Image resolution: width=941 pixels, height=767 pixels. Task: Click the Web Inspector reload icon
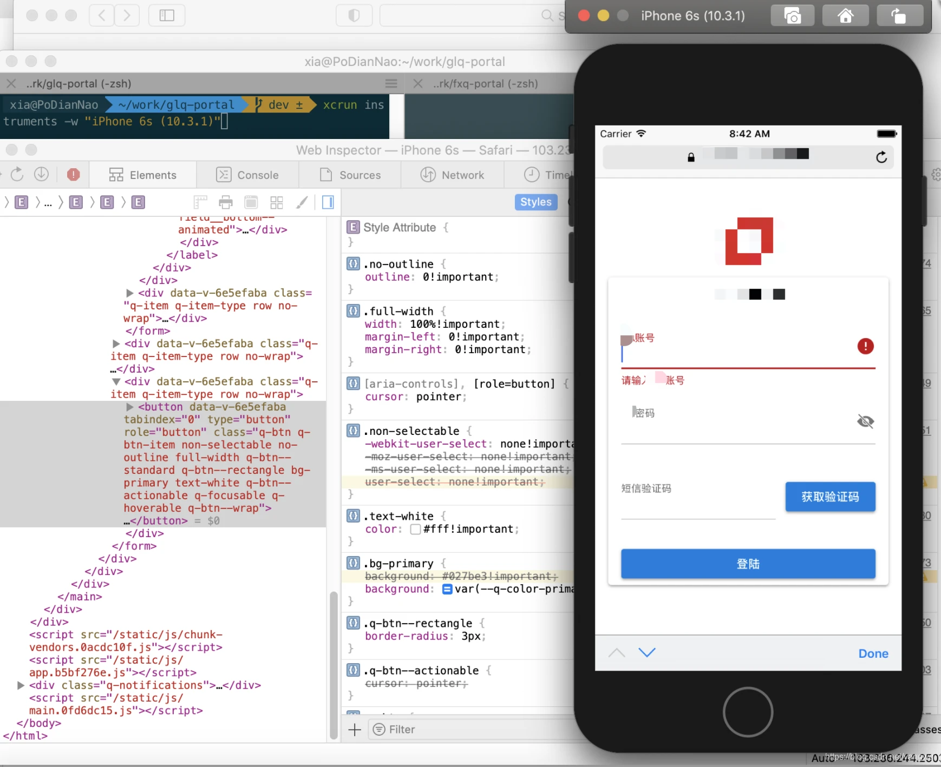(x=17, y=174)
